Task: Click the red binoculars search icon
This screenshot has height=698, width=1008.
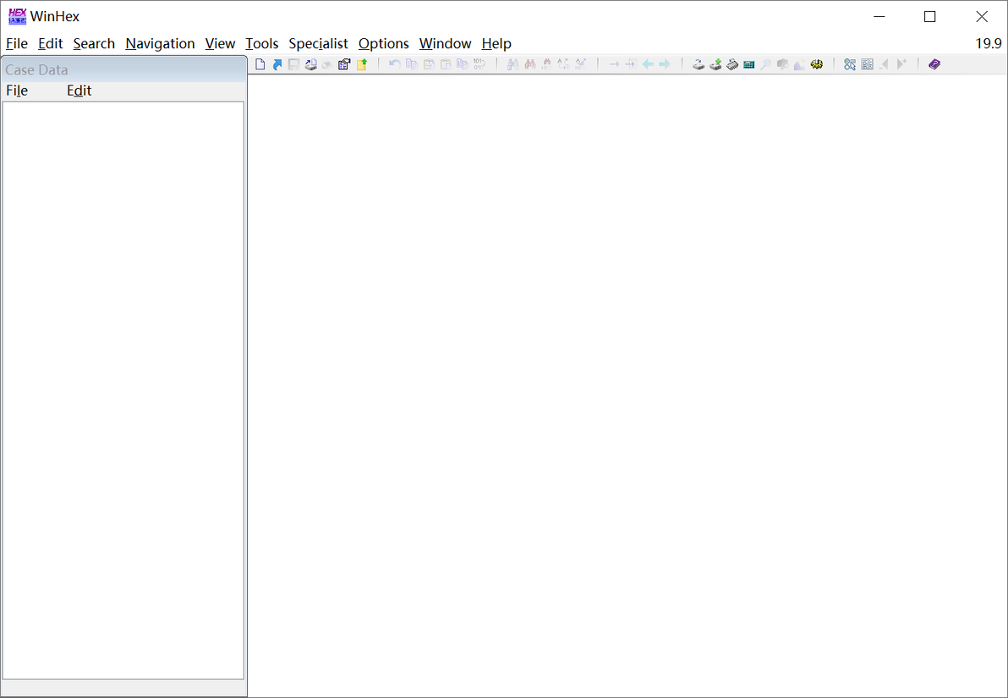Action: 529,64
